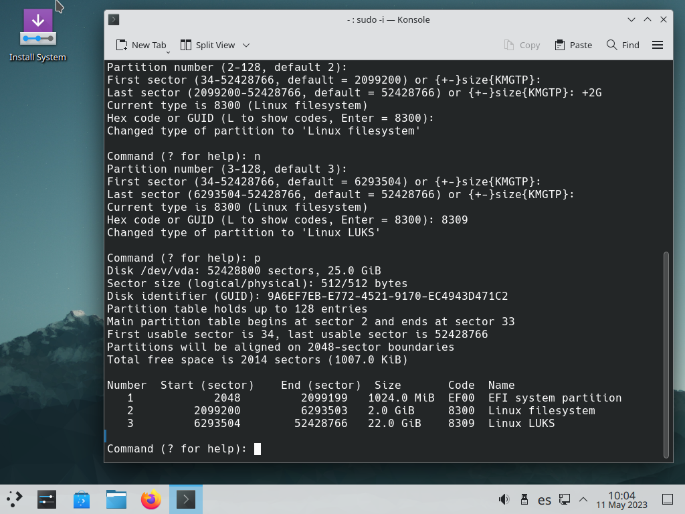Open the network connections tray icon
The height and width of the screenshot is (514, 685).
coord(565,499)
